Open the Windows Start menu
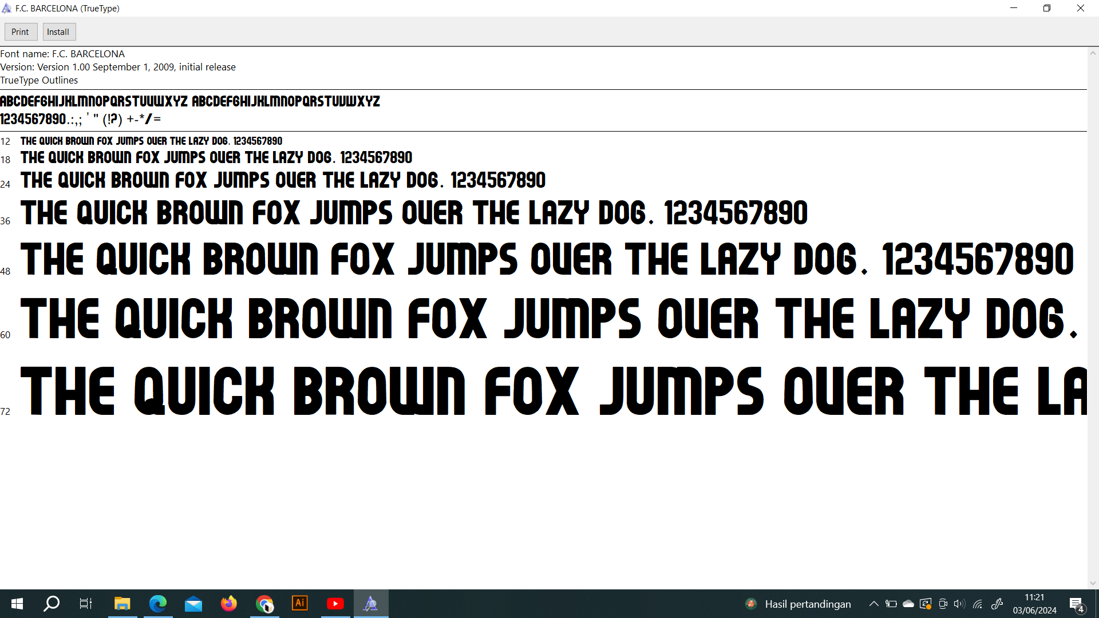The height and width of the screenshot is (618, 1099). [x=17, y=604]
